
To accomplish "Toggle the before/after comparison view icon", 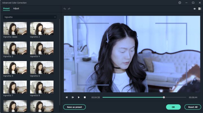I will pos(200,9).
